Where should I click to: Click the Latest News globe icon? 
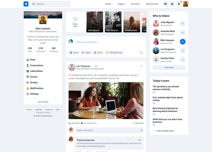tap(28, 71)
